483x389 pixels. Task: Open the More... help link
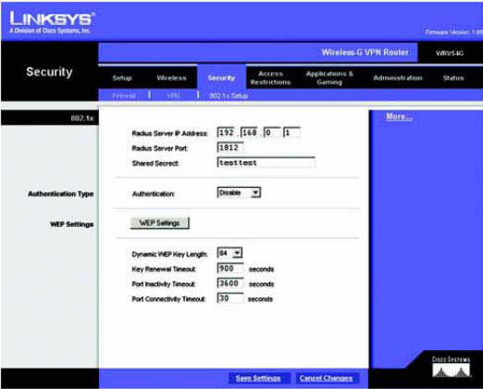[x=399, y=117]
